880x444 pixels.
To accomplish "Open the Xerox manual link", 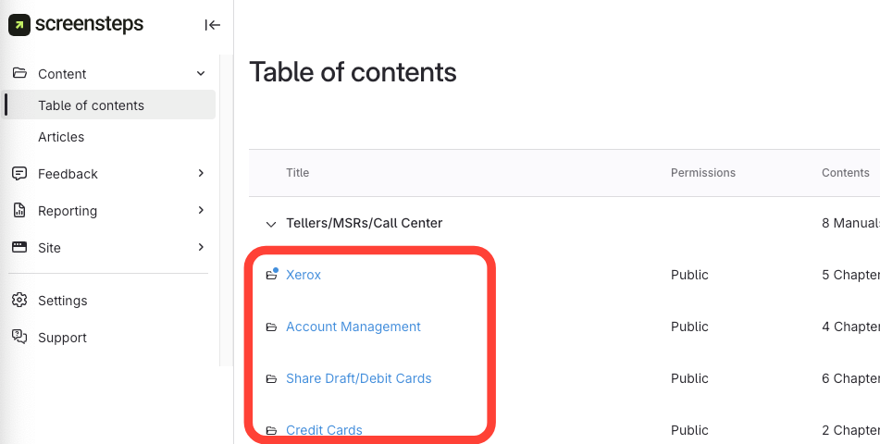I will click(304, 275).
